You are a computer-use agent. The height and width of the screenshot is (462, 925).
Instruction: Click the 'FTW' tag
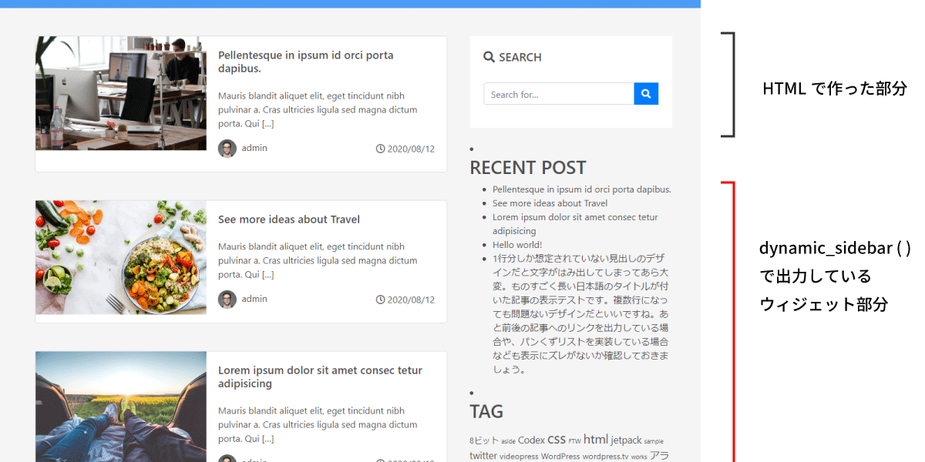tap(574, 442)
